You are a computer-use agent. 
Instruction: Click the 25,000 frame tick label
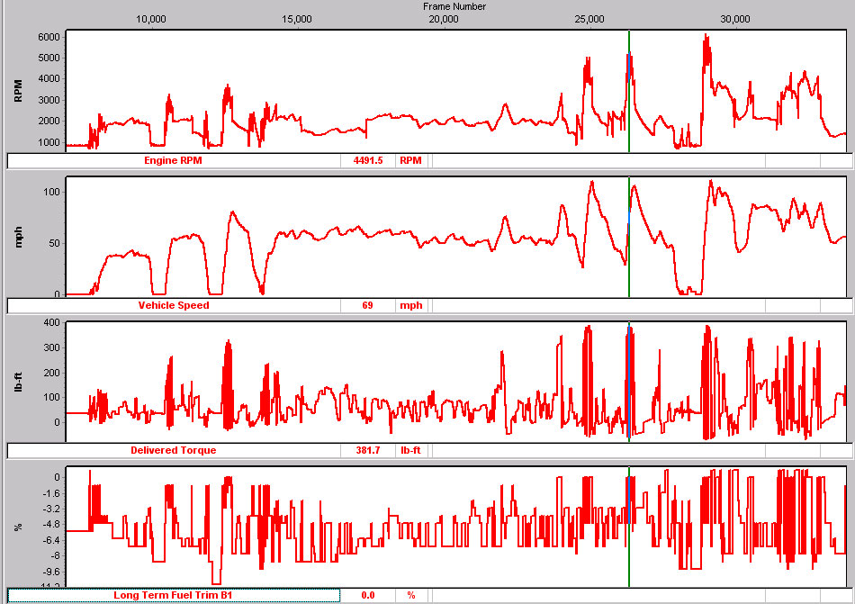click(589, 19)
